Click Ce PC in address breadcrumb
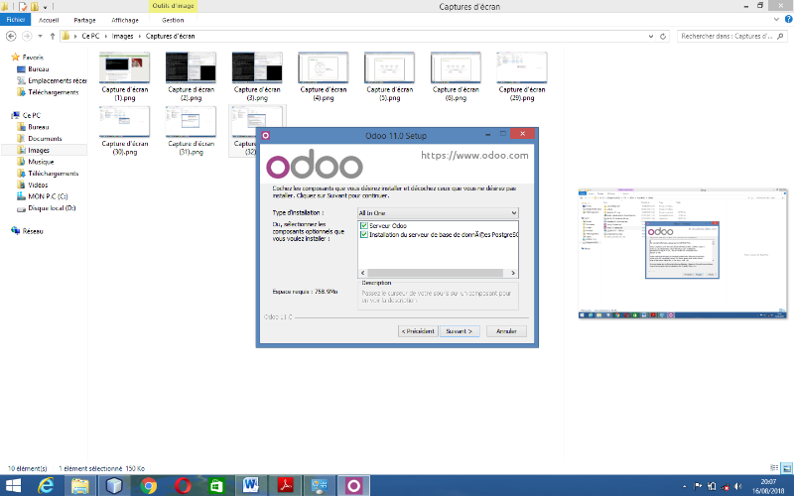This screenshot has height=496, width=794. [90, 36]
